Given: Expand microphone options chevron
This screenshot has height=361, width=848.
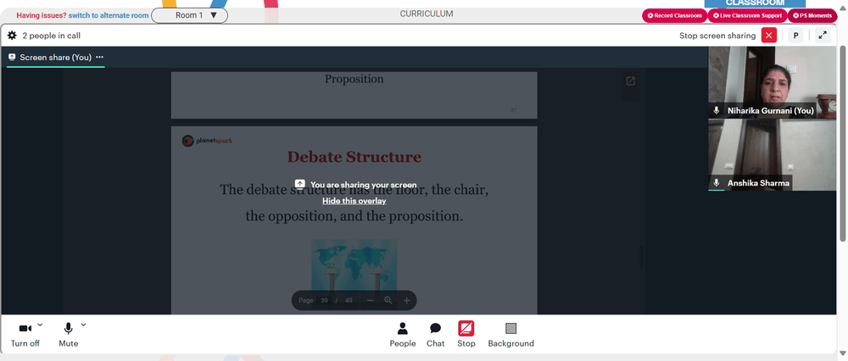Looking at the screenshot, I should (83, 325).
